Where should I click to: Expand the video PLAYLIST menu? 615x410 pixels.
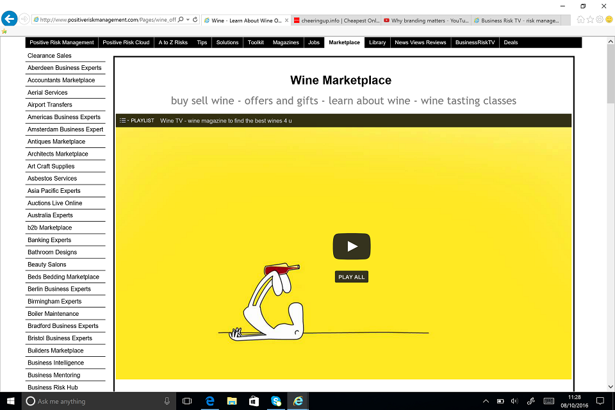pos(137,120)
